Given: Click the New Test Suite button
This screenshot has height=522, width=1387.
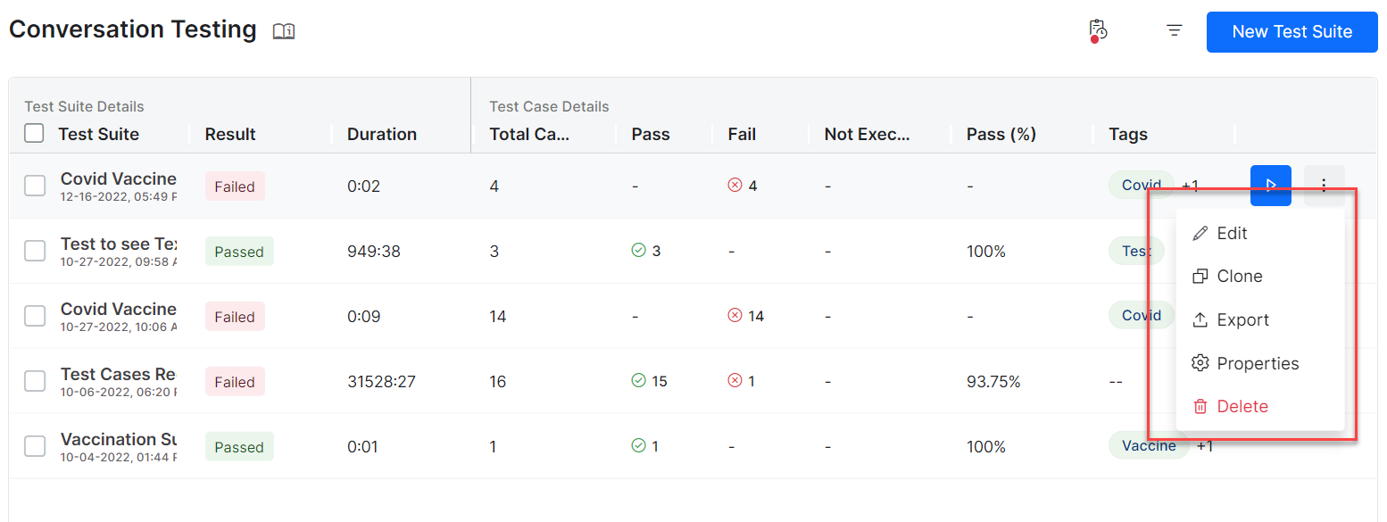Looking at the screenshot, I should pyautogui.click(x=1291, y=32).
